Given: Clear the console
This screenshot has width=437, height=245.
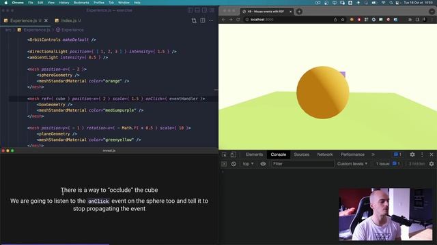Looking at the screenshot, I should [234, 164].
